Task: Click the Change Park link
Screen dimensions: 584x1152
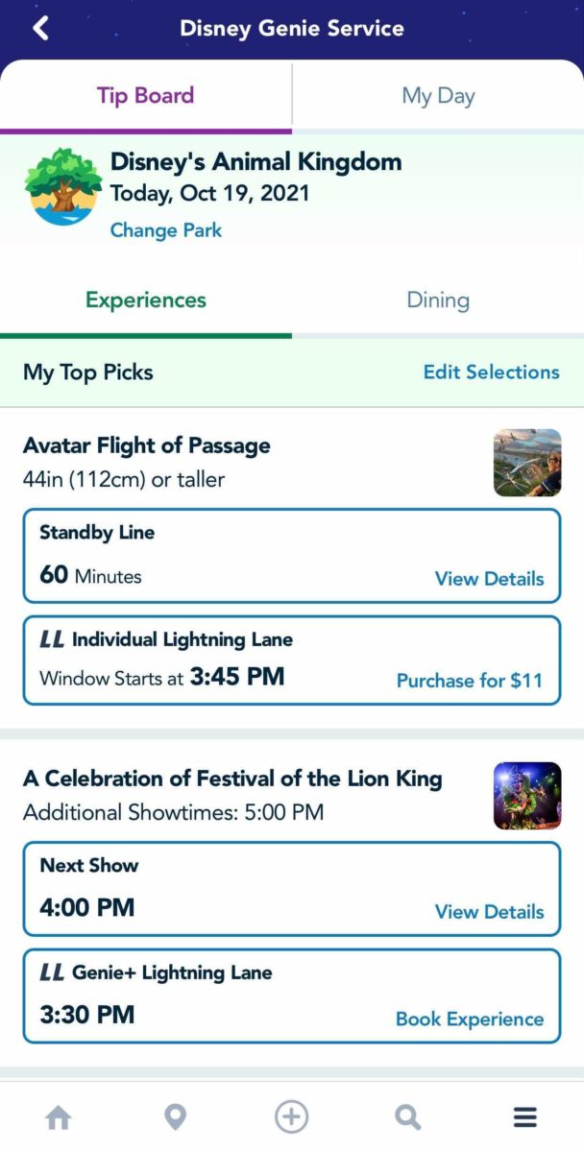Action: tap(166, 230)
